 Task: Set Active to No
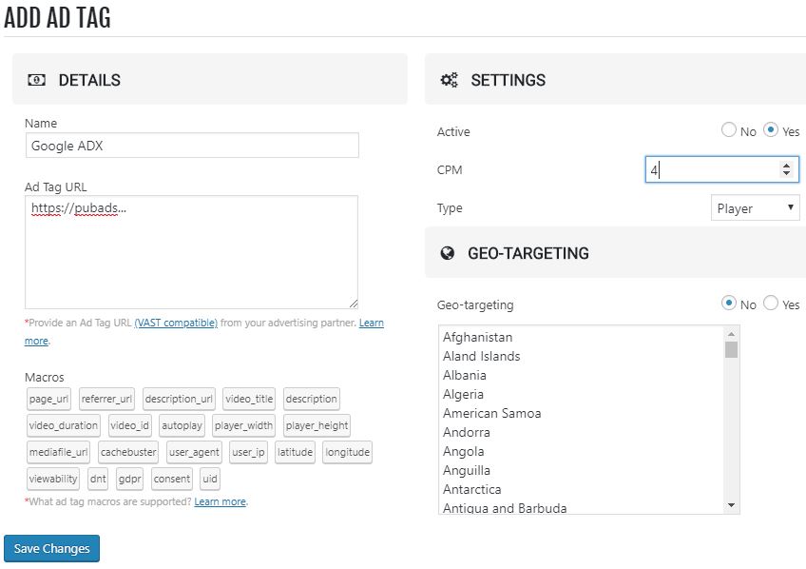click(x=729, y=130)
